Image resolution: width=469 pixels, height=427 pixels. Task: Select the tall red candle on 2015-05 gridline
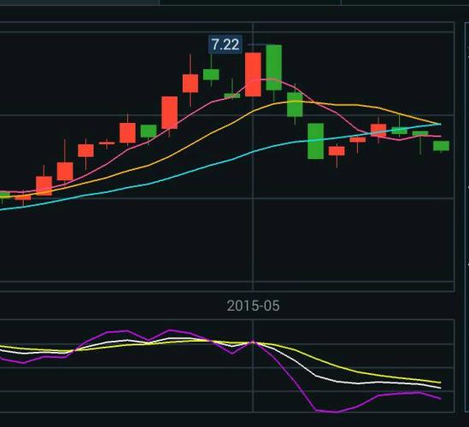point(253,74)
